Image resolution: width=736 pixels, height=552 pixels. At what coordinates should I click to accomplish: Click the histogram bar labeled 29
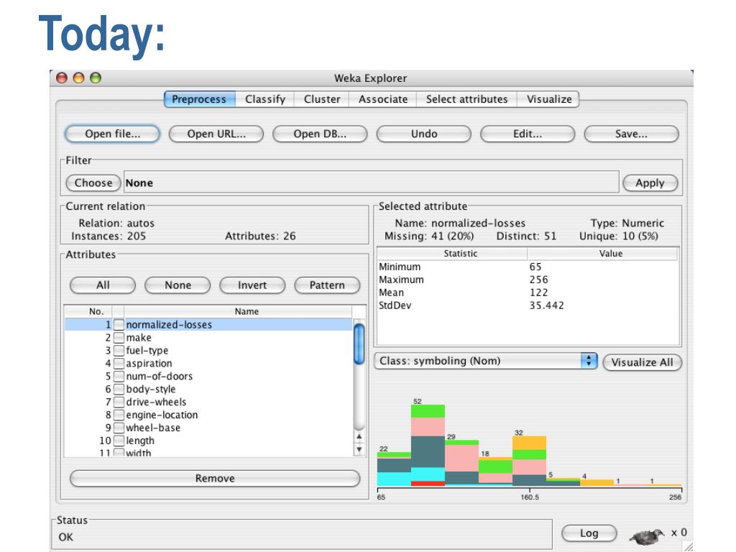(461, 463)
